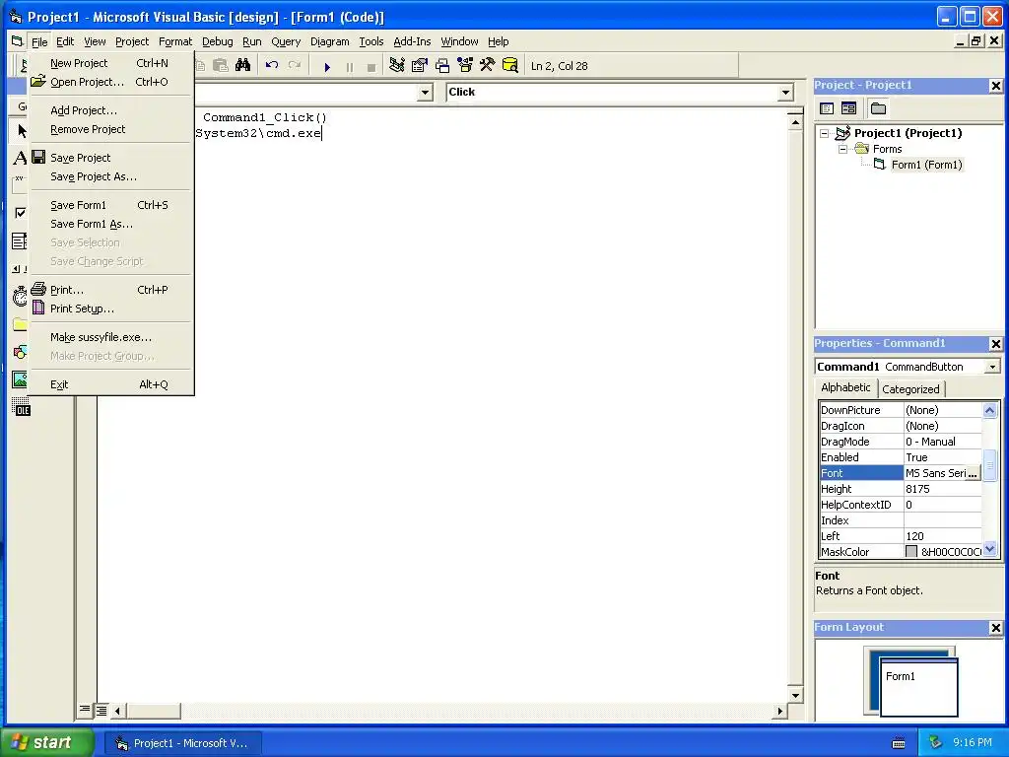Screen dimensions: 1009x757
Task: Switch to the Categorized properties tab
Action: coord(910,388)
